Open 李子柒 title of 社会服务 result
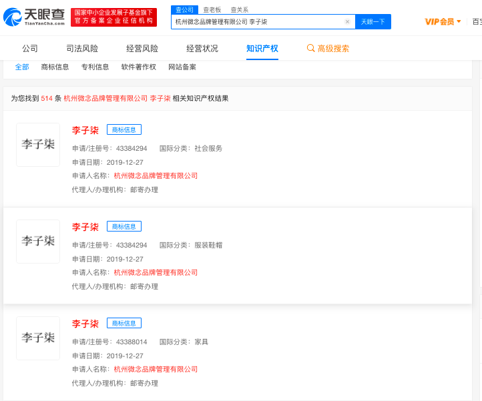The image size is (482, 401). point(85,130)
